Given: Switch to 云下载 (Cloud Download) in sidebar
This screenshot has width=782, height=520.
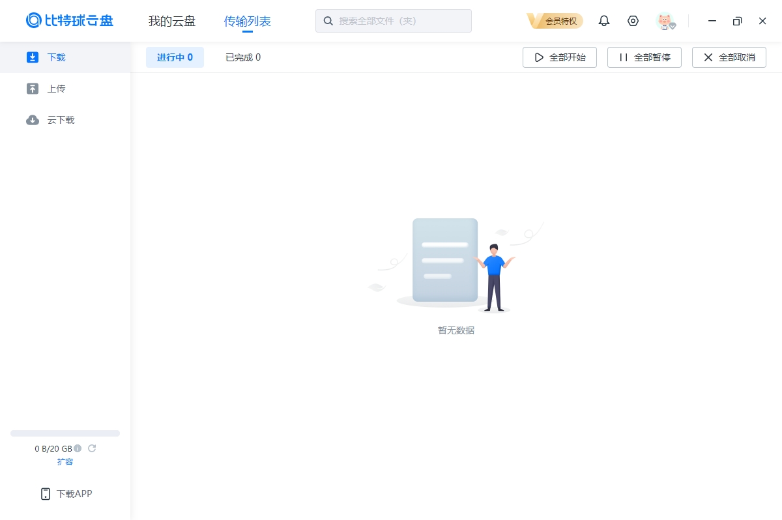Looking at the screenshot, I should tap(60, 120).
